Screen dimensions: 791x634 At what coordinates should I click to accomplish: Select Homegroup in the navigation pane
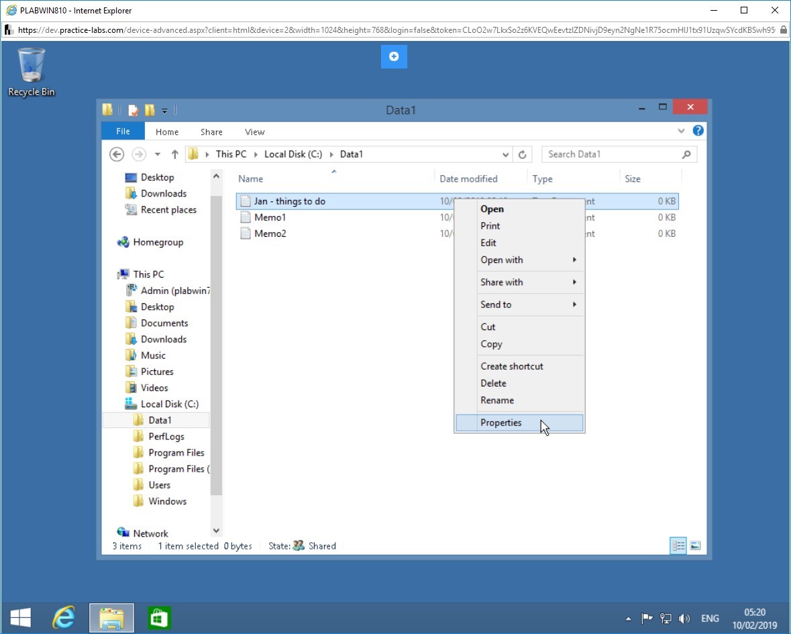(x=150, y=242)
